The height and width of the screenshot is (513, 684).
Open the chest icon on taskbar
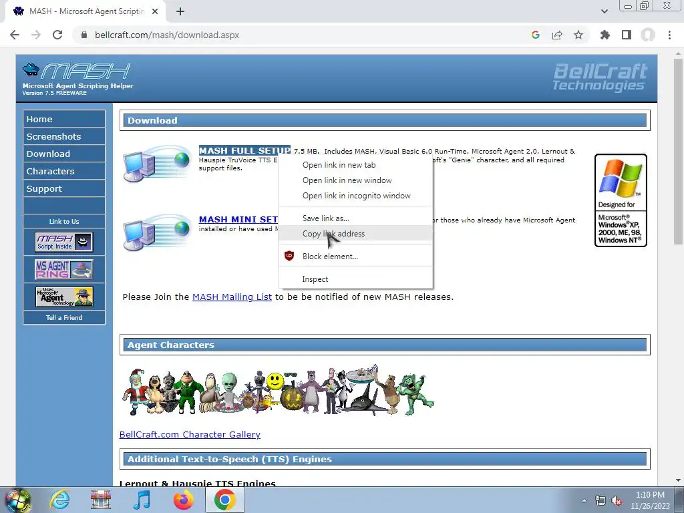pos(101,500)
